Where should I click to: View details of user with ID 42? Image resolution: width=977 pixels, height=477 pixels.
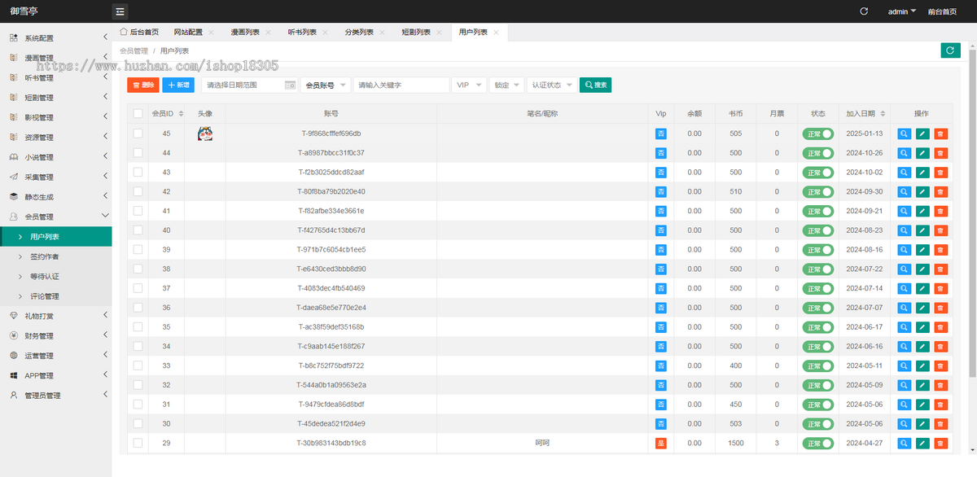pyautogui.click(x=905, y=192)
